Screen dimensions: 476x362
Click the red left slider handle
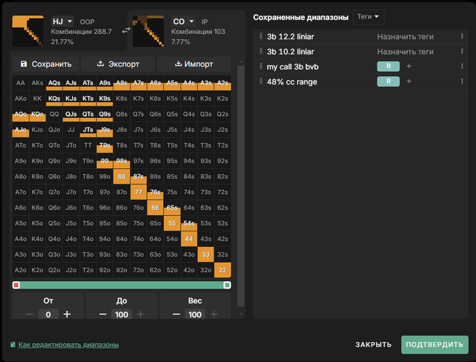pos(16,285)
